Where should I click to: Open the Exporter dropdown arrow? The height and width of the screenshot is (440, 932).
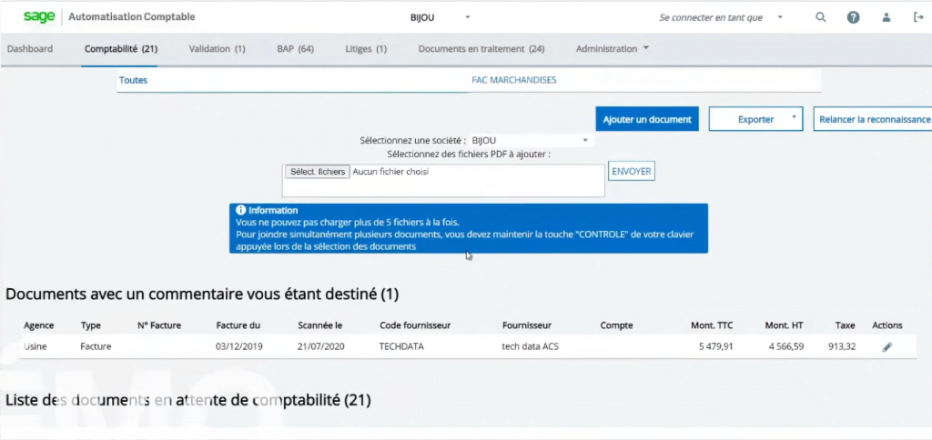(x=794, y=118)
